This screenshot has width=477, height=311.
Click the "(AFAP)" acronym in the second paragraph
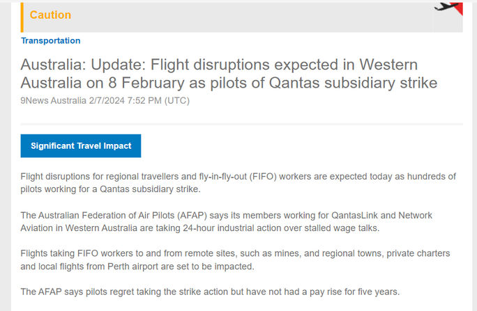pos(192,215)
